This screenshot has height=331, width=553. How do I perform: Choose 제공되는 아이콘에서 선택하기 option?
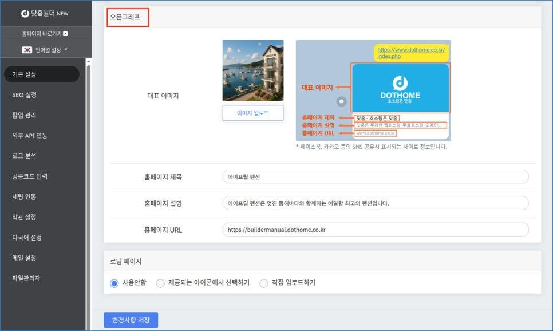[160, 283]
